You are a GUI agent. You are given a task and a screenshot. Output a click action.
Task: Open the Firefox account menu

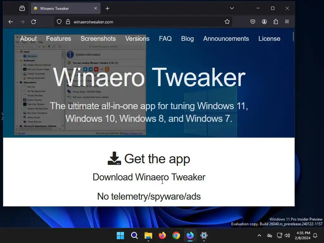[264, 22]
